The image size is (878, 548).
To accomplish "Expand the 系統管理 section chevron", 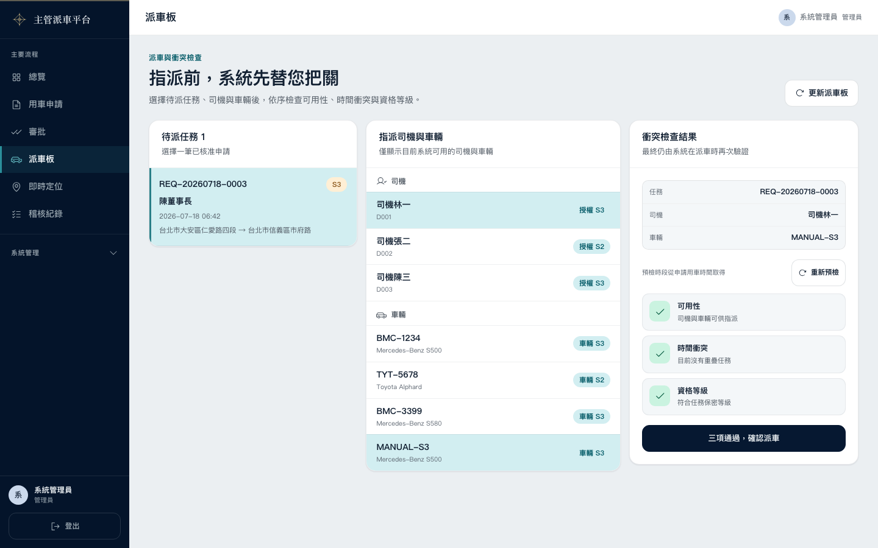I will [x=113, y=253].
